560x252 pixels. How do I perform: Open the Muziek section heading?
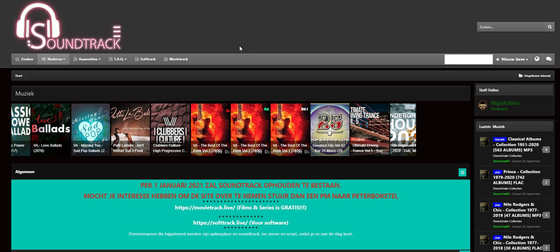coord(24,94)
